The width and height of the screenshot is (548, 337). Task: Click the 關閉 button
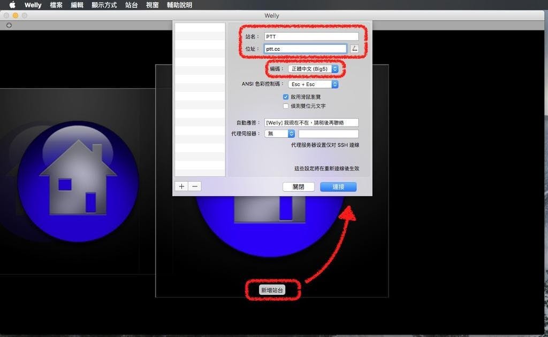[x=298, y=186]
